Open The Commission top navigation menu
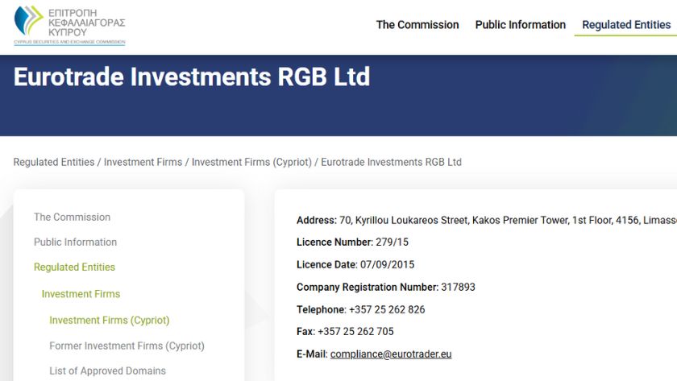 (x=417, y=25)
